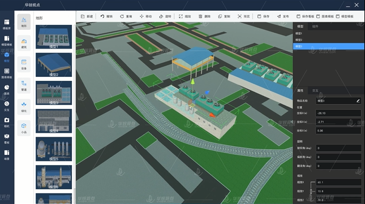365x204 pixels.
Task: Select 模型1 in the model list
Action: (328, 33)
